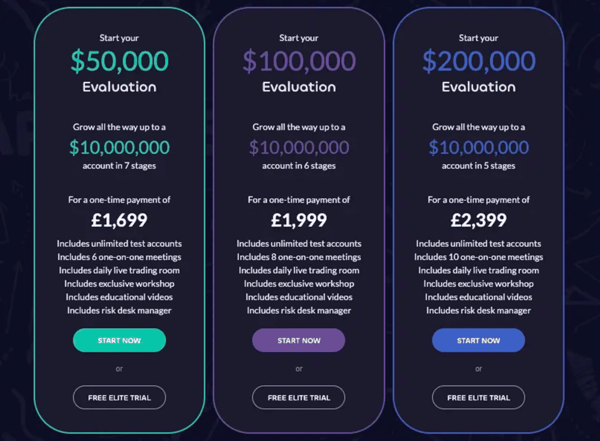Click the green $50,000 heading
The height and width of the screenshot is (441, 600).
click(119, 61)
